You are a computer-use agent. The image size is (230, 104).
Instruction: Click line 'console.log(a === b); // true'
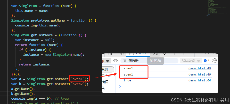[40, 99]
